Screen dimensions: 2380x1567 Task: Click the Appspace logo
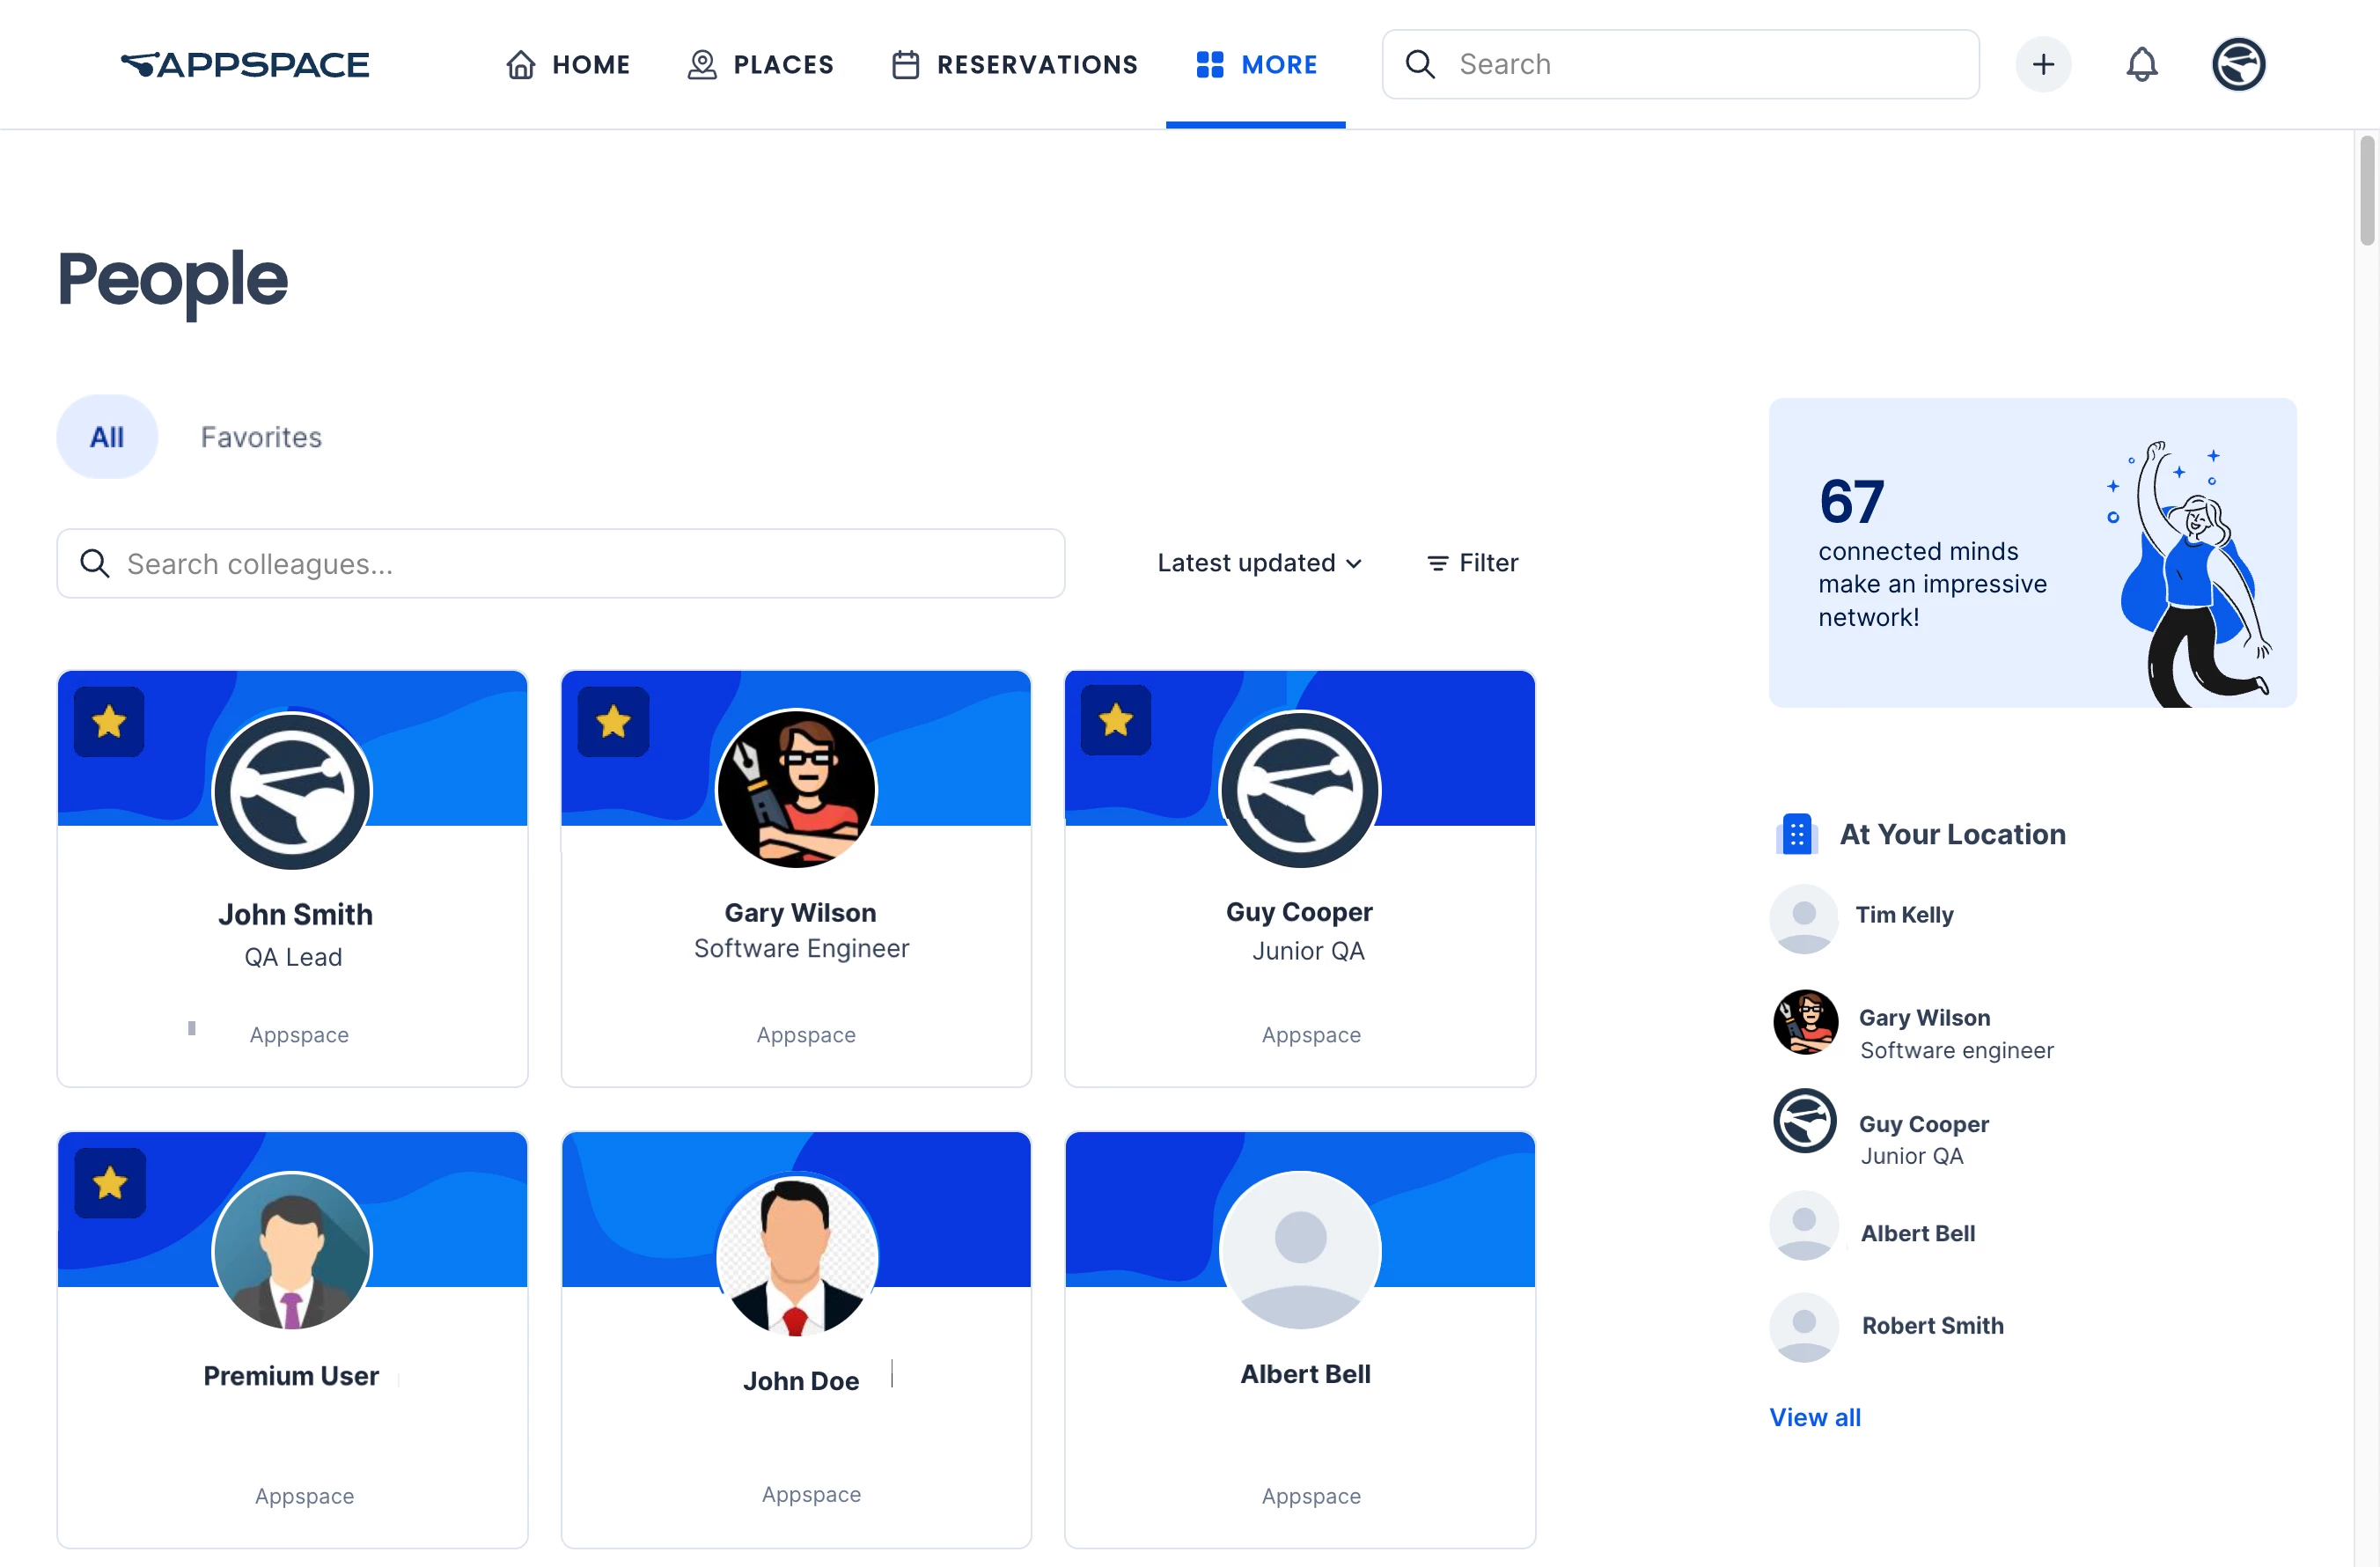[x=245, y=65]
